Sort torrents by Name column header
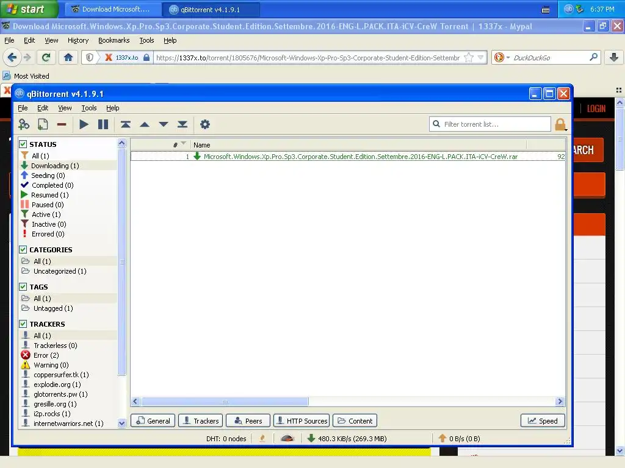This screenshot has width=625, height=468. click(358, 145)
